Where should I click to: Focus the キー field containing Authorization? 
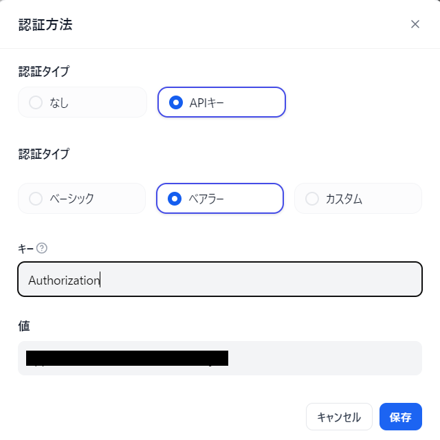coord(220,279)
